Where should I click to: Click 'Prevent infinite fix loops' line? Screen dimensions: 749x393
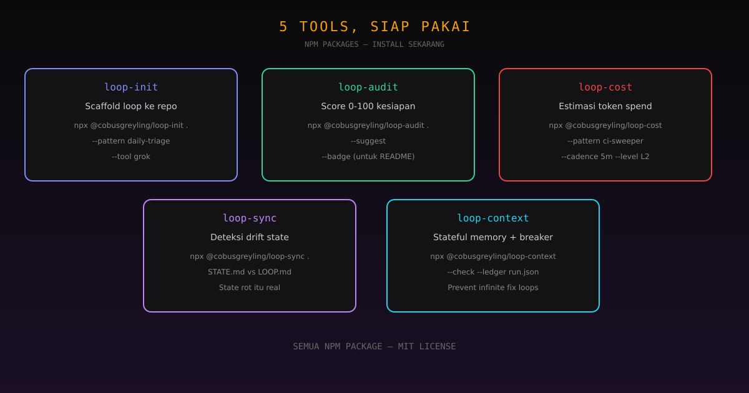[493, 288]
